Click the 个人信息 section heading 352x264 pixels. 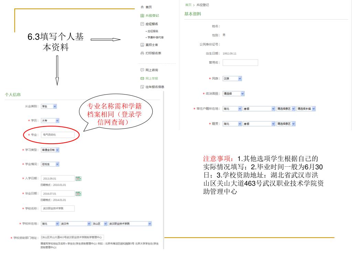click(13, 95)
